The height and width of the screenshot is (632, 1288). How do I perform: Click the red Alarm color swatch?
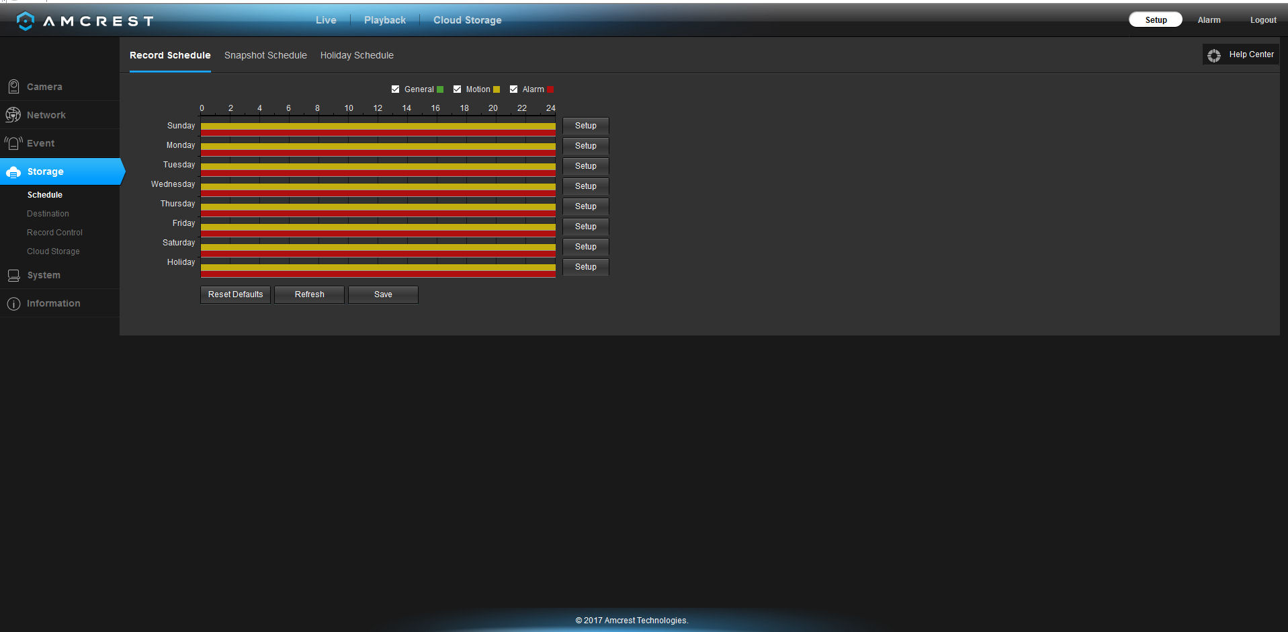550,89
